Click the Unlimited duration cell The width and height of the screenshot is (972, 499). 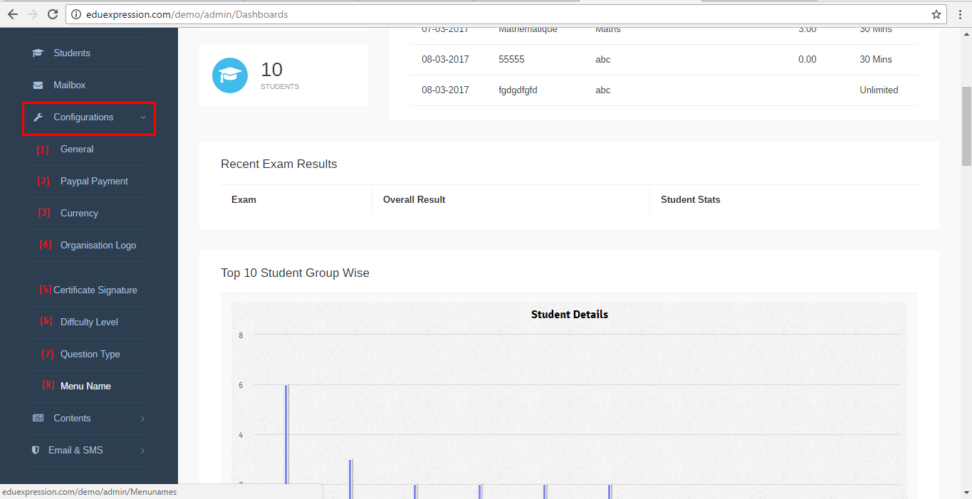pyautogui.click(x=879, y=90)
